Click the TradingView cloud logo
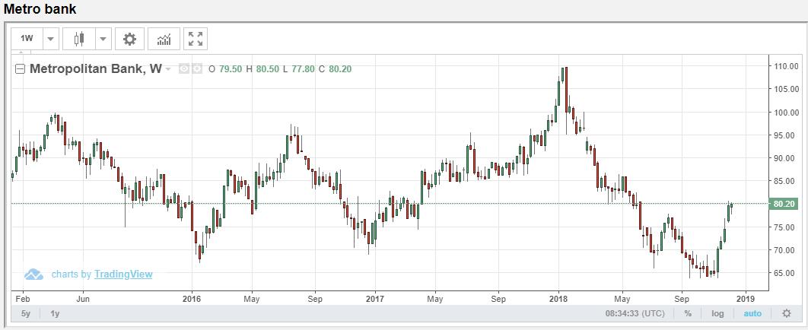This screenshot has height=330, width=808. click(33, 274)
